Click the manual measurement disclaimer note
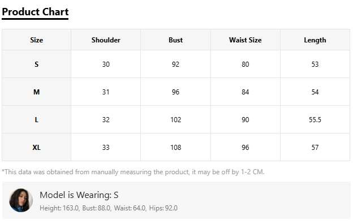This screenshot has height=224, width=353. [133, 172]
